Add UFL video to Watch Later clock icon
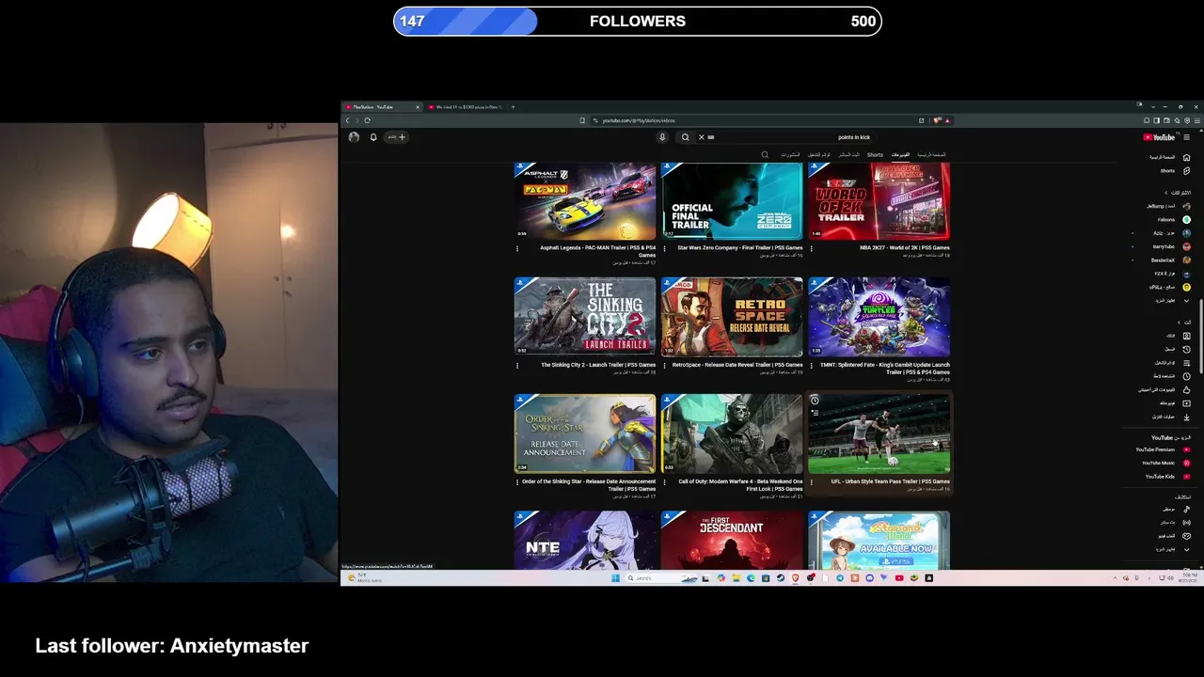This screenshot has width=1204, height=677. [x=815, y=401]
